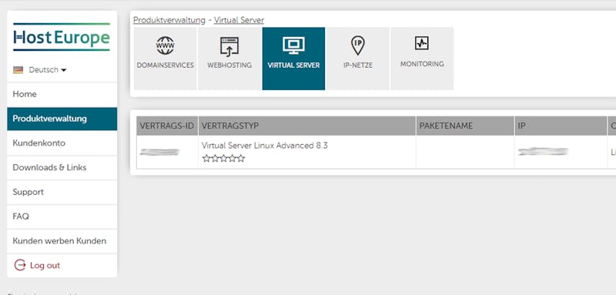Screen dimensions: 616x295
Task: Sort by the VERTRAGS-ID column header
Action: tap(167, 126)
